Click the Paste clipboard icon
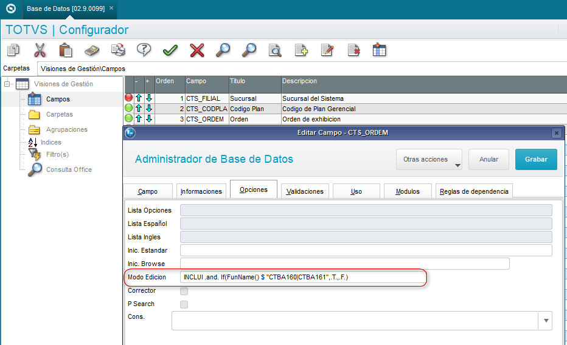Image resolution: width=567 pixels, height=345 pixels. pyautogui.click(x=66, y=50)
